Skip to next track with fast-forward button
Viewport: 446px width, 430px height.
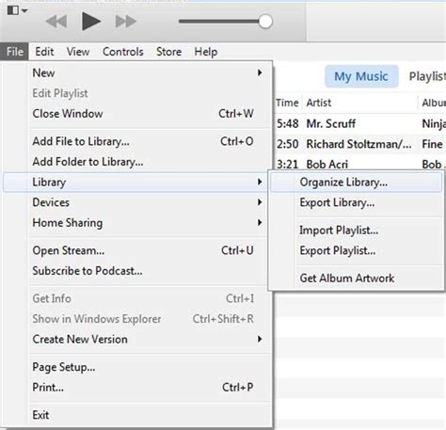coord(126,22)
